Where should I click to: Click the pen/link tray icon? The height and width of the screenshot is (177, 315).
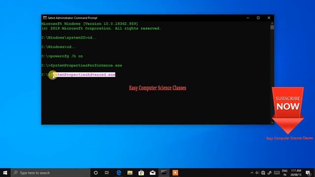270,173
